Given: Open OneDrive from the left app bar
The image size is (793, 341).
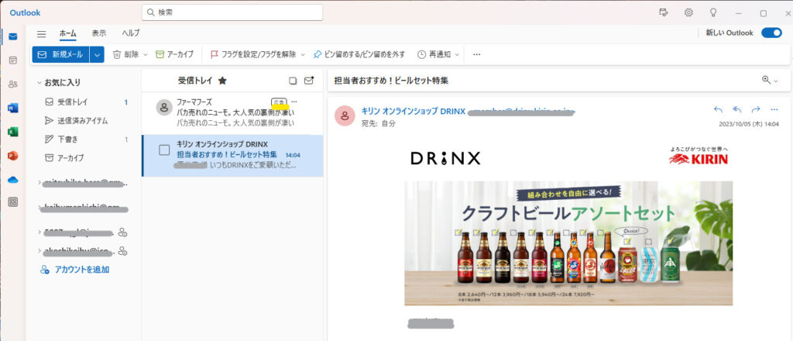Looking at the screenshot, I should (12, 180).
